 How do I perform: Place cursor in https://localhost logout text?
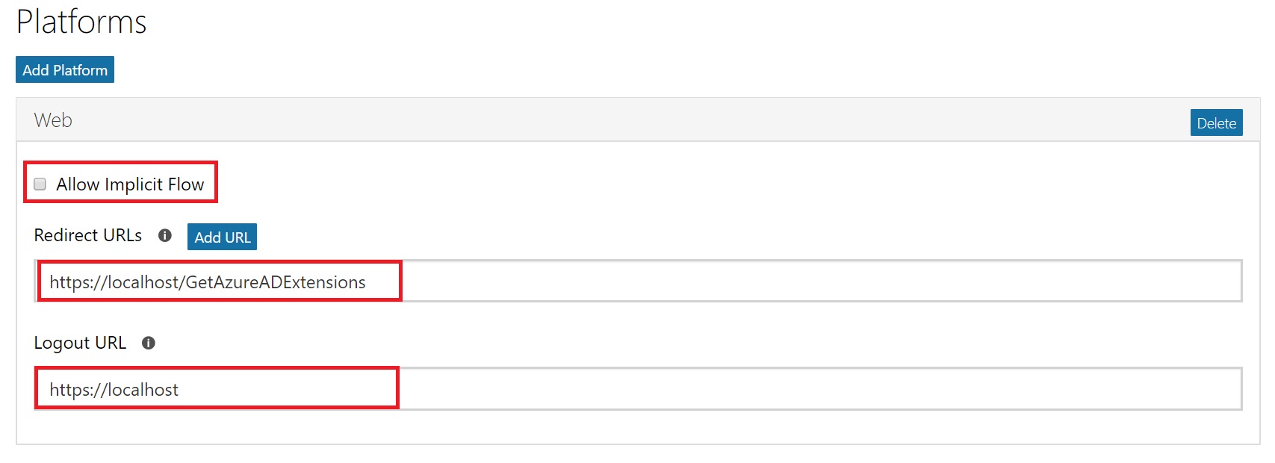click(114, 390)
